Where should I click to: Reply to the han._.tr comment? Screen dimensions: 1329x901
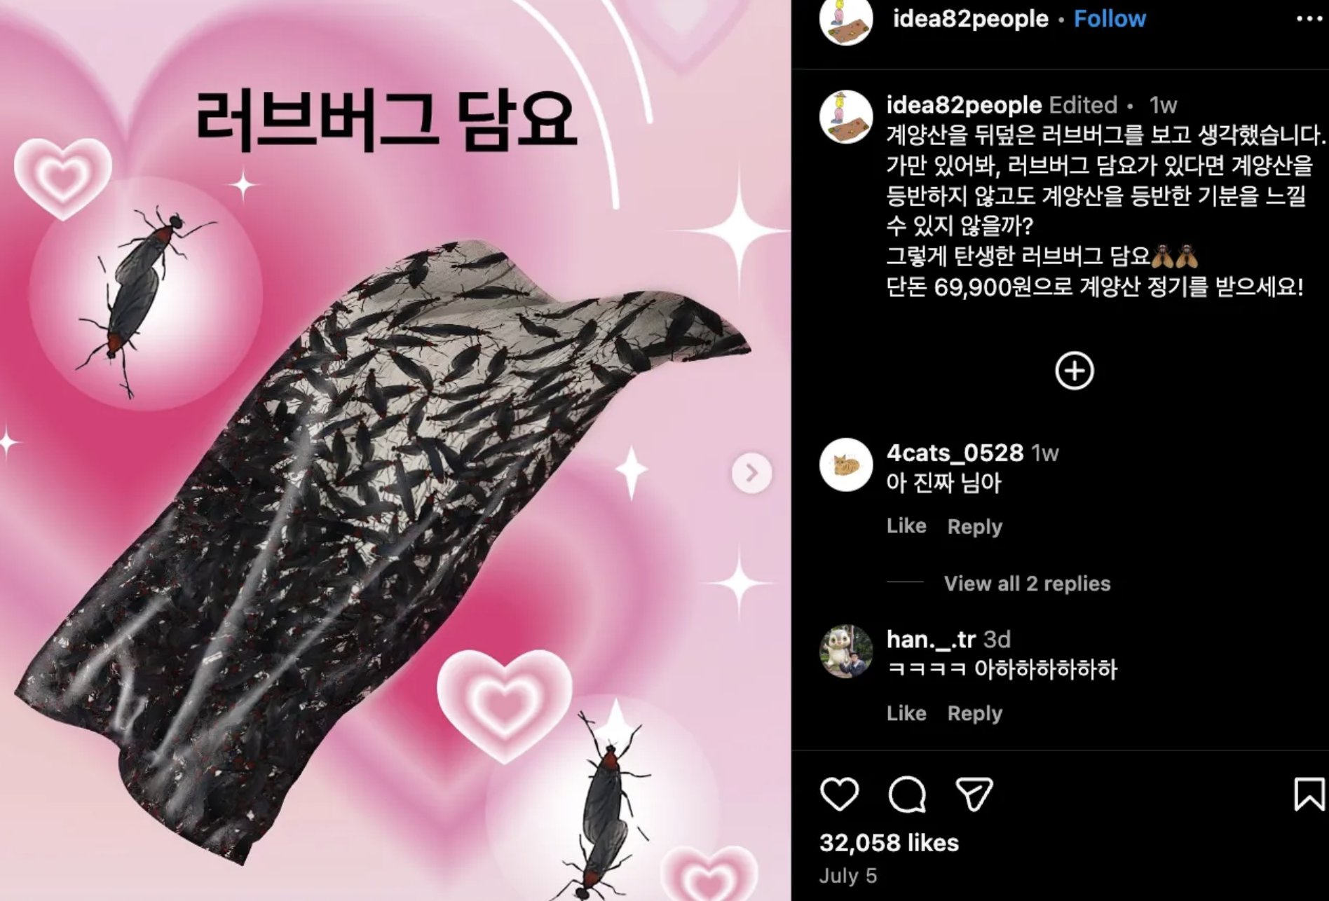tap(974, 713)
